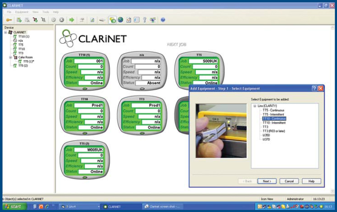Choose TT10 - Continuous in equipment list
337x212 pixels.
pyautogui.click(x=274, y=119)
